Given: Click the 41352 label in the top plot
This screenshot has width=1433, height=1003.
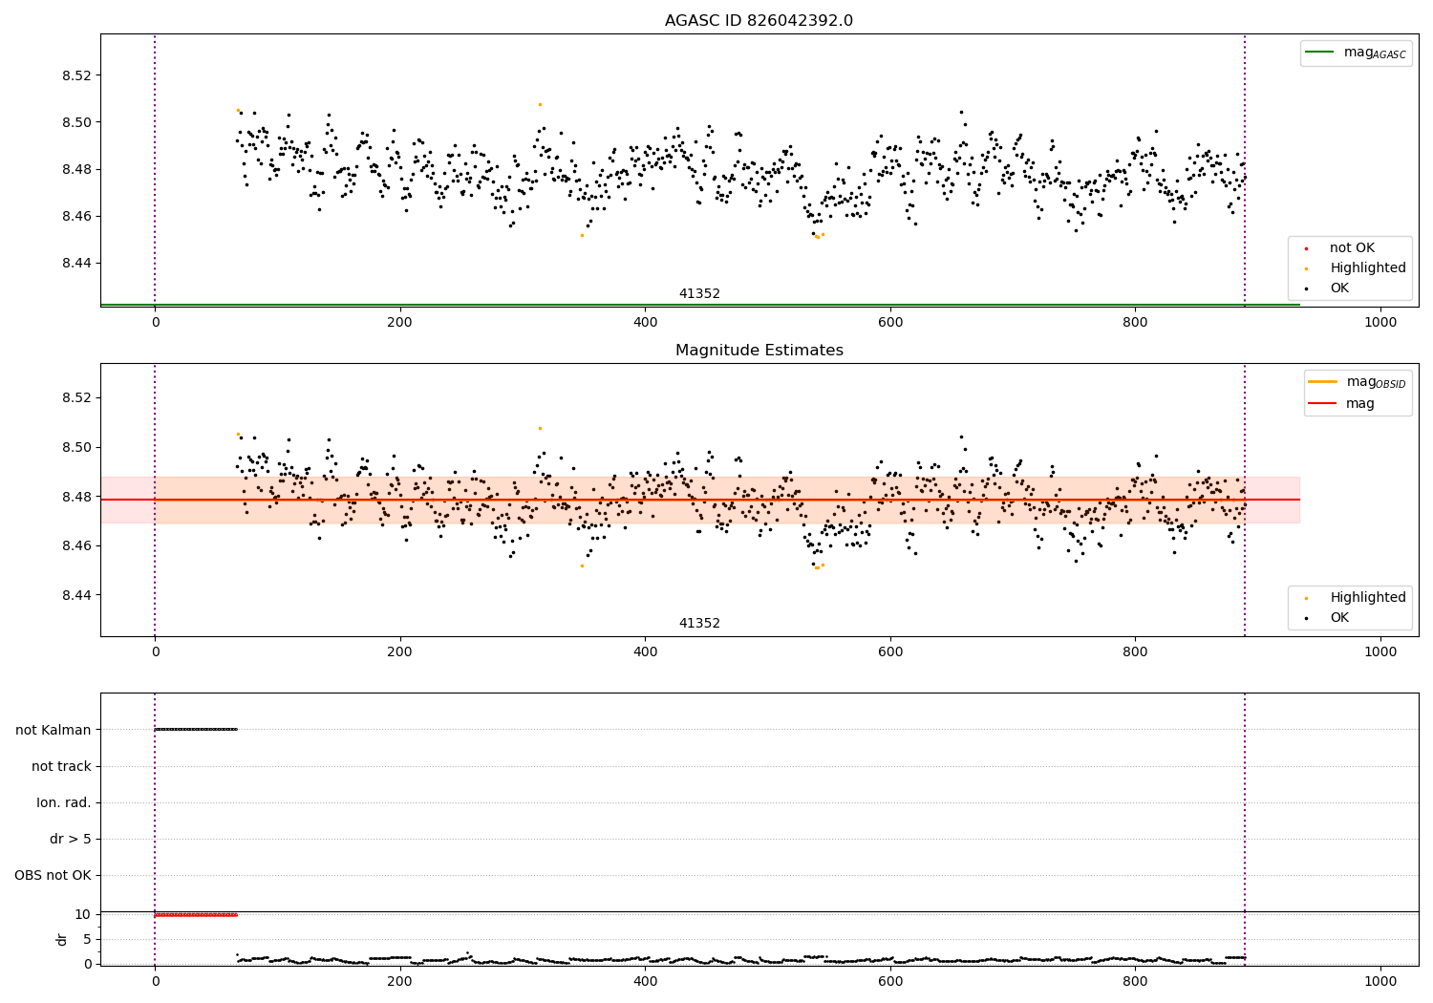Looking at the screenshot, I should [699, 294].
